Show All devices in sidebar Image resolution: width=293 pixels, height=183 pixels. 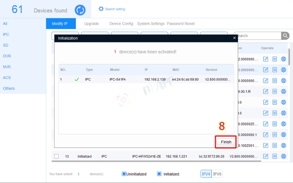tap(5, 23)
